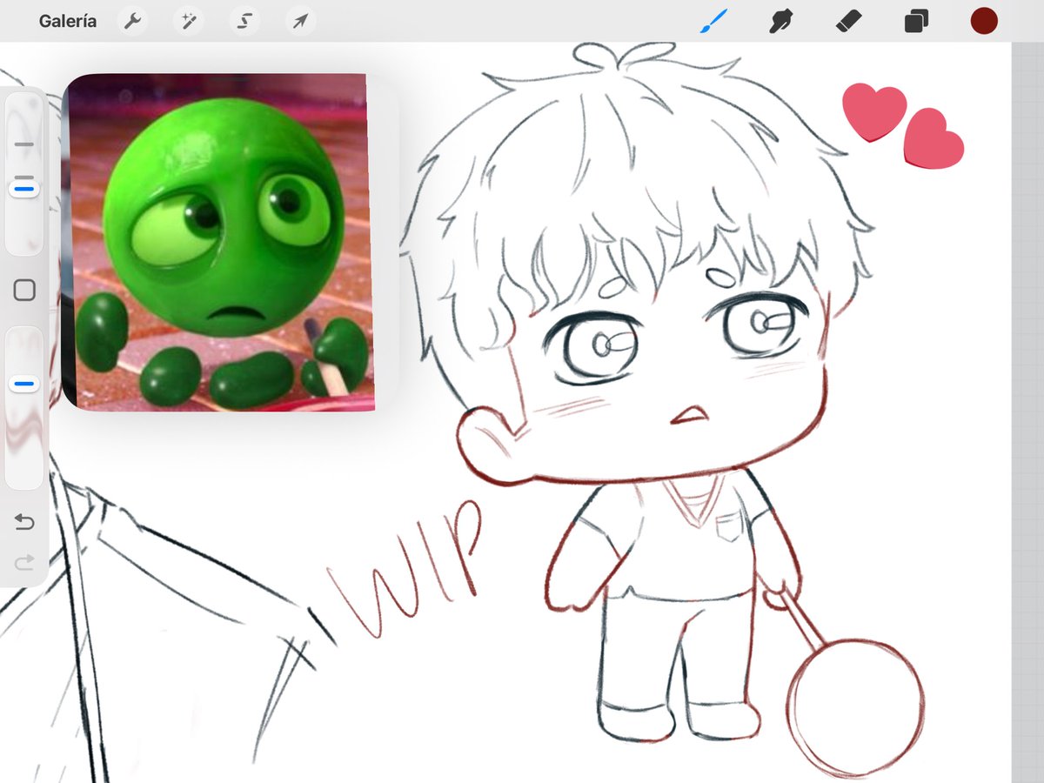Open the Adjustments magic wand menu

click(188, 21)
